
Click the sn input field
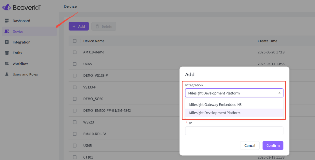pos(234,131)
